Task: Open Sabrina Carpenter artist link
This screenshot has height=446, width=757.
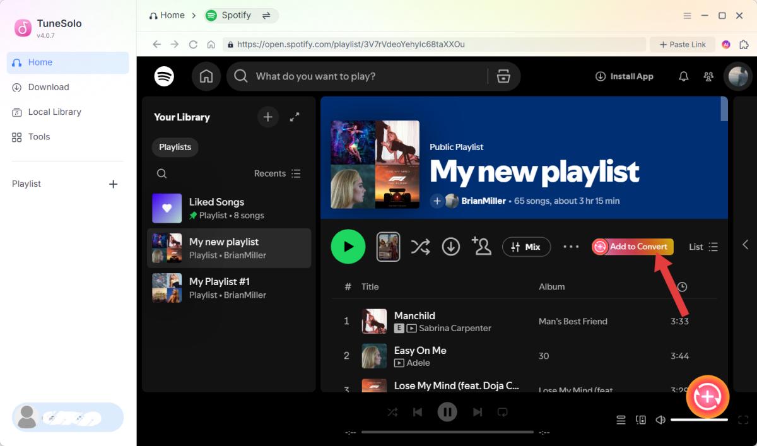Action: coord(455,328)
